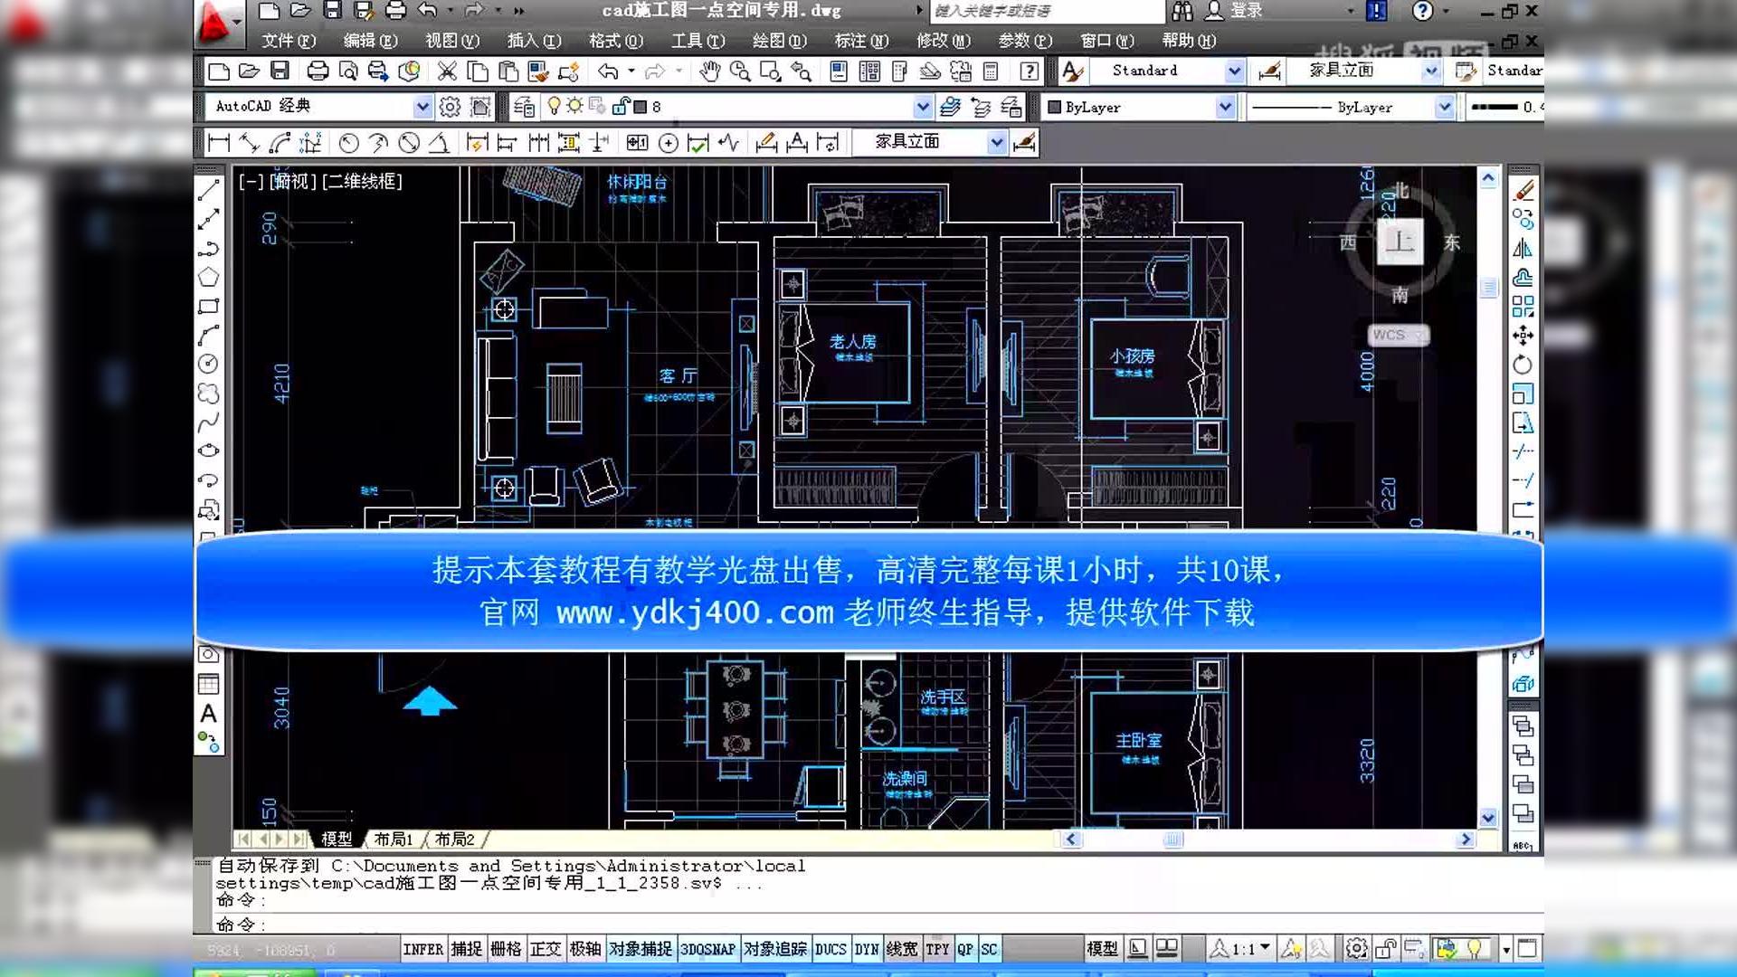Open the AutoCAD 经典 workspace dropdown
Screen dimensions: 1737x977
pos(422,106)
